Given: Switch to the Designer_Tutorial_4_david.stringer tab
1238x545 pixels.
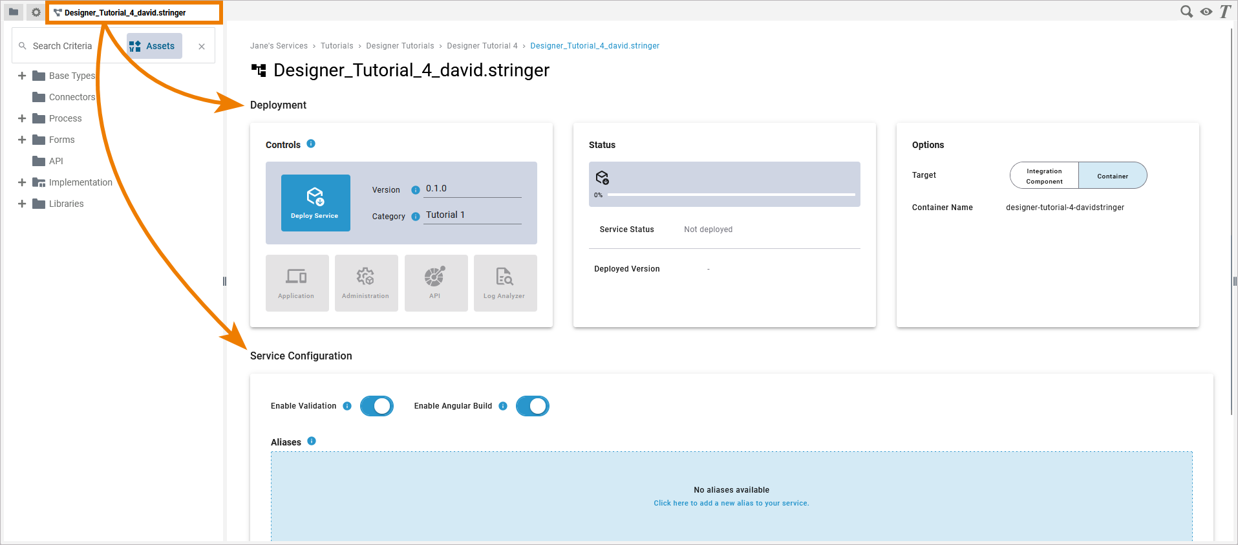Looking at the screenshot, I should [x=134, y=12].
